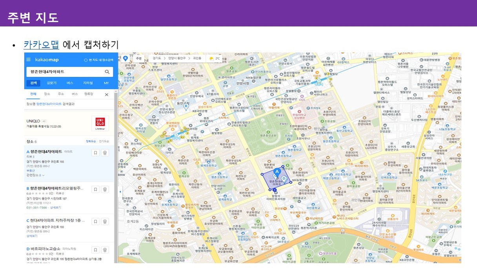
Task: Open result B 향촌현대4차아파트리모델링주 title
Action: (x=57, y=188)
